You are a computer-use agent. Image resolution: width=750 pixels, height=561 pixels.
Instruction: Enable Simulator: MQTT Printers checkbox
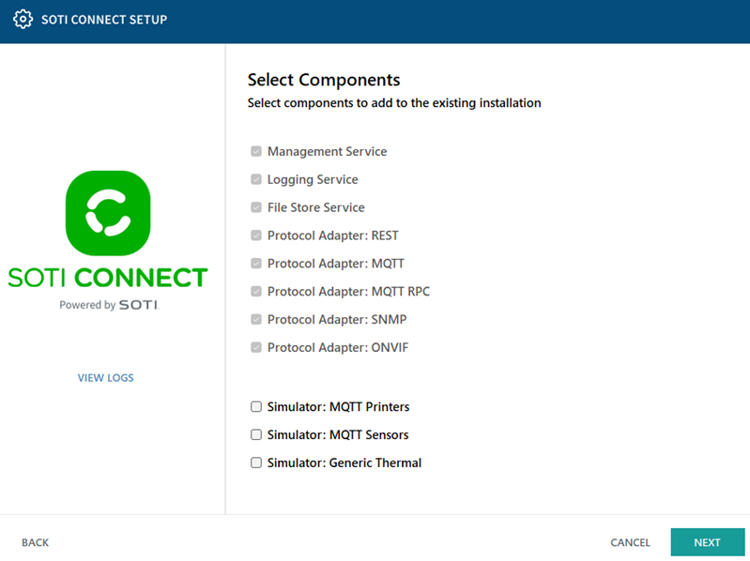pyautogui.click(x=256, y=407)
